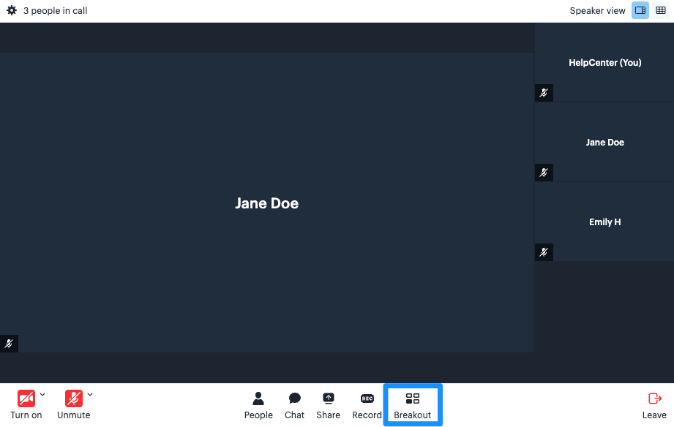Unmute the microphone
The image size is (674, 427).
coord(73,405)
